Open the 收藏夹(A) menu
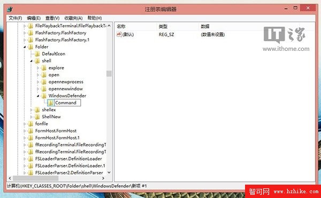The width and height of the screenshot is (321, 198). pyautogui.click(x=73, y=18)
